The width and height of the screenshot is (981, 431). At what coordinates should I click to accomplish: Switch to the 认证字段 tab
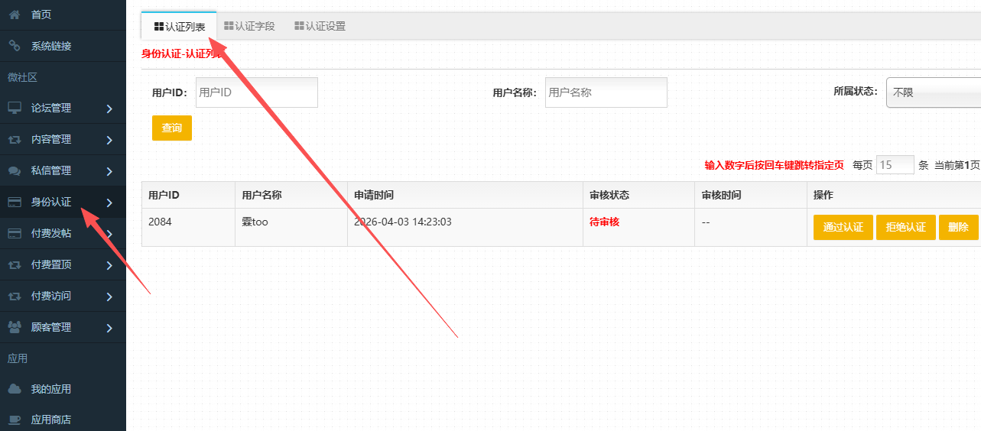pyautogui.click(x=249, y=26)
